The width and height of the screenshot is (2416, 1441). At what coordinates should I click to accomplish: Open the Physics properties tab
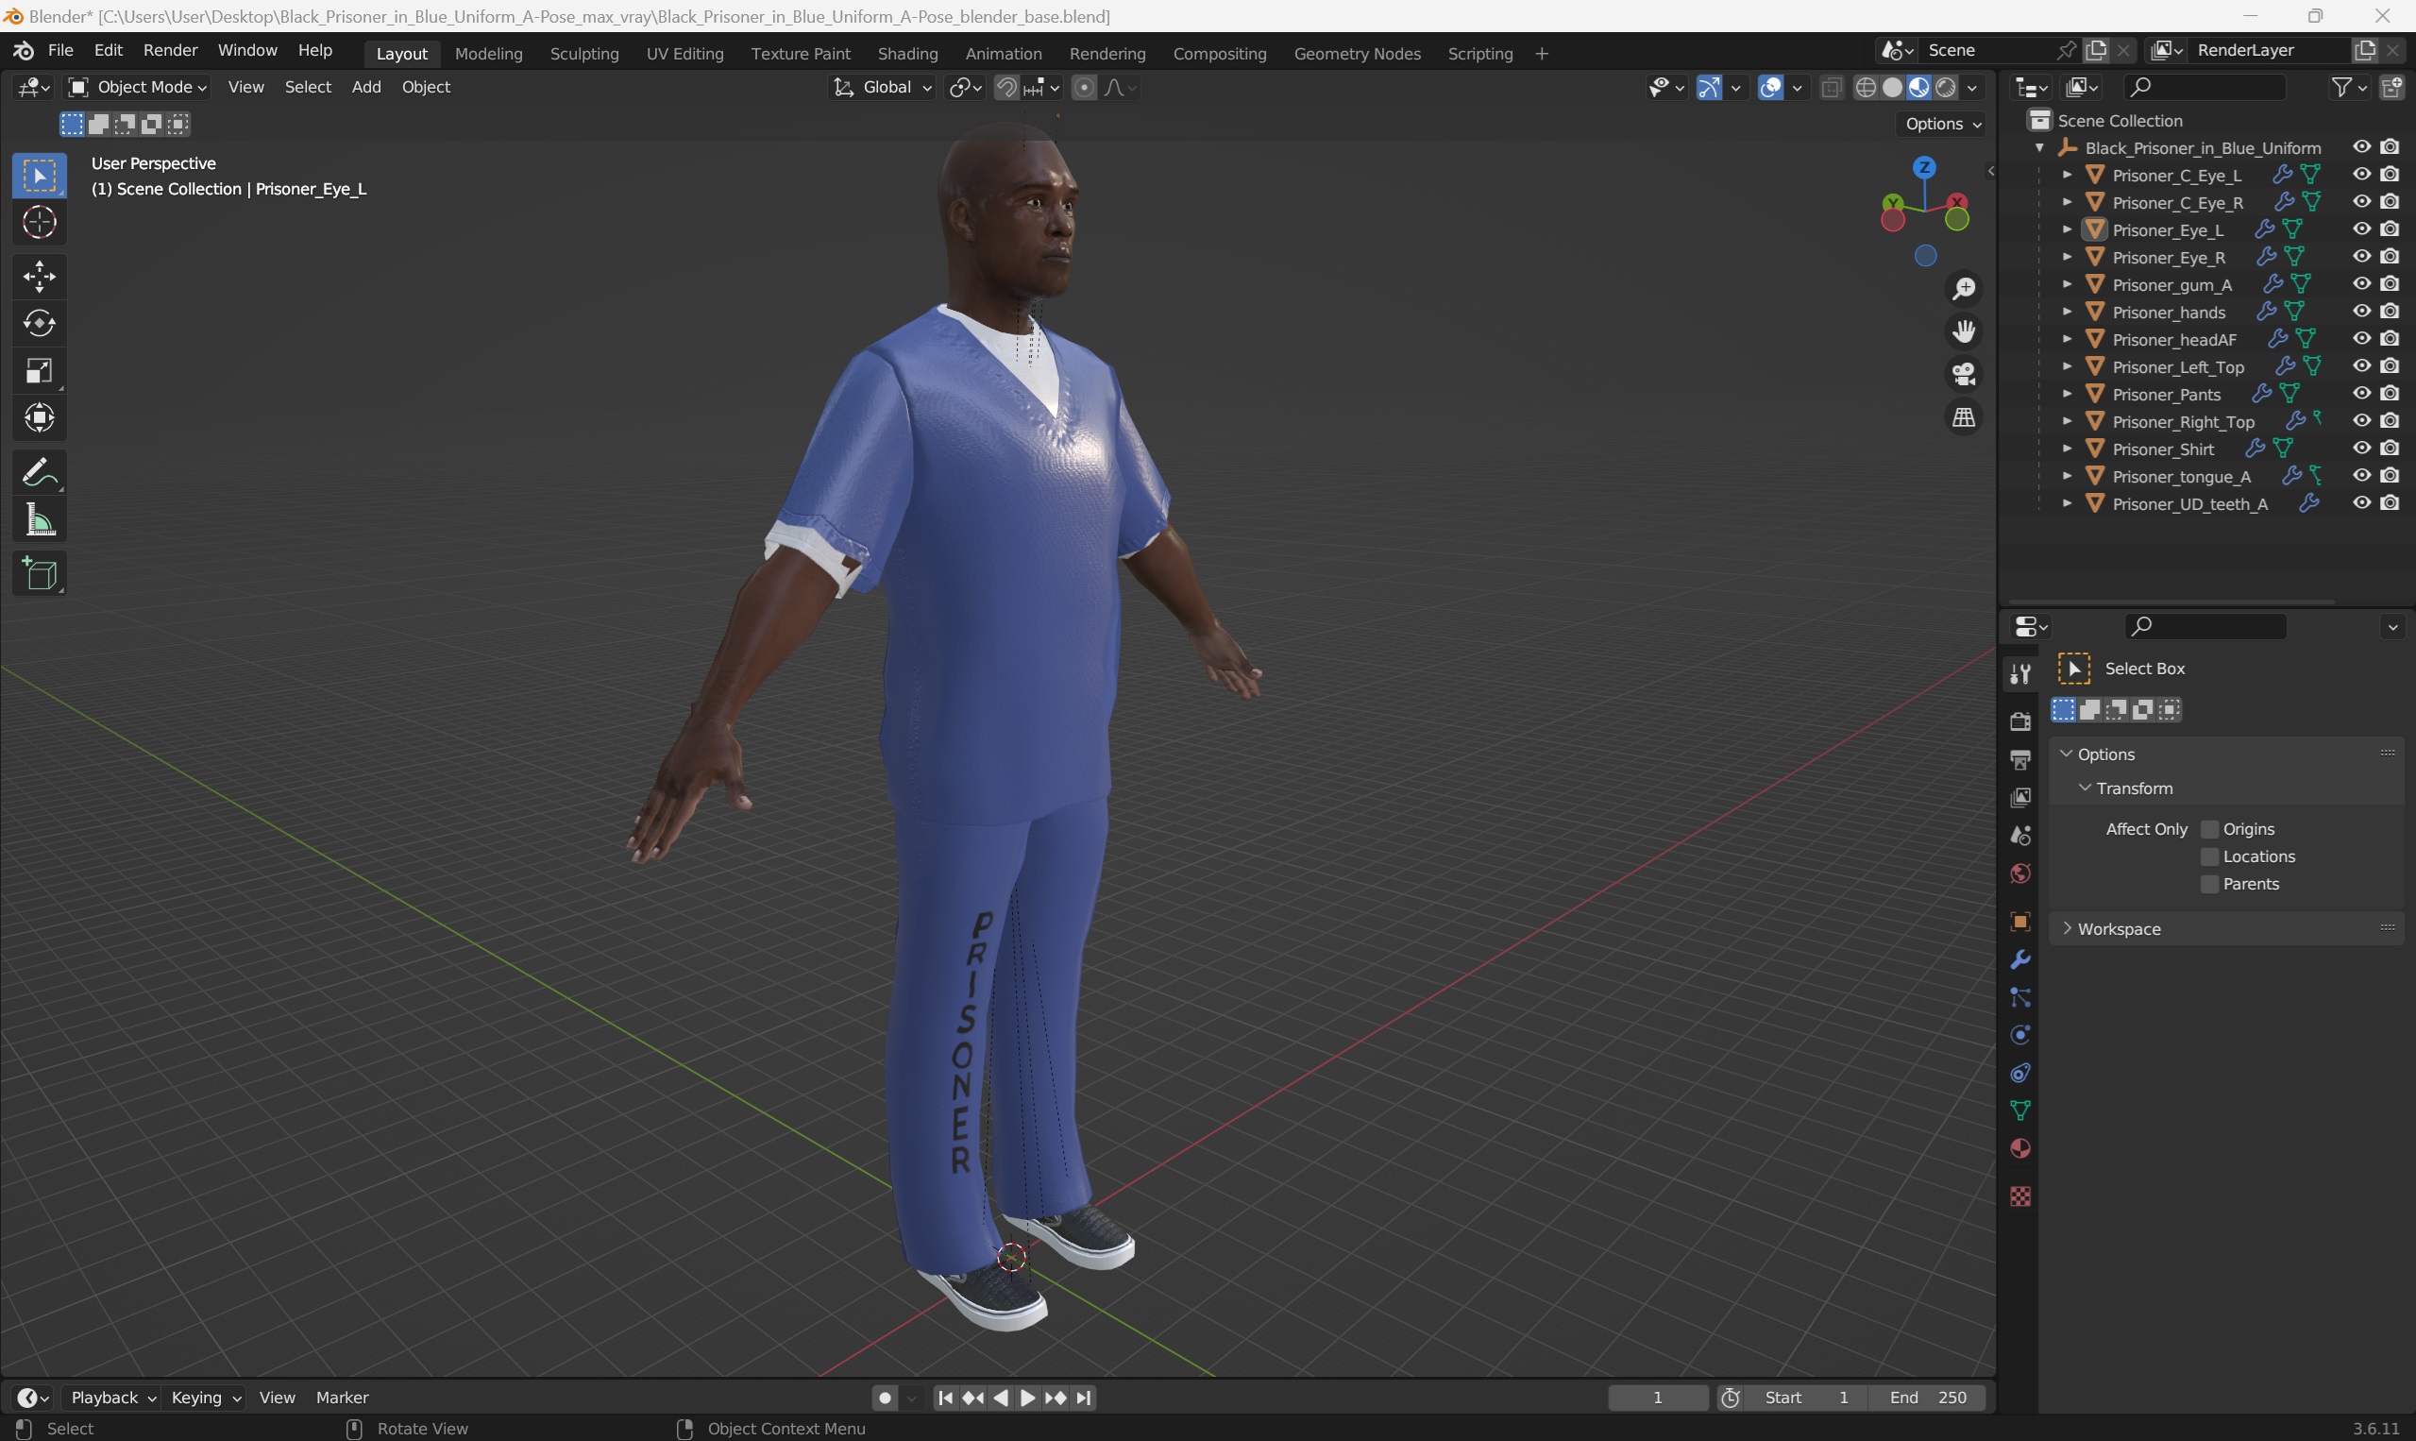click(x=2020, y=1035)
